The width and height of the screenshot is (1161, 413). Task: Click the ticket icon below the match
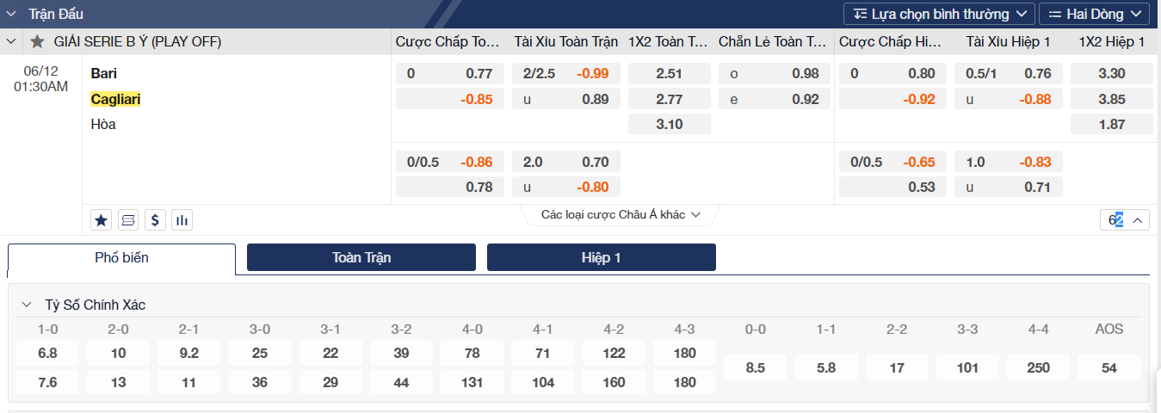(128, 220)
